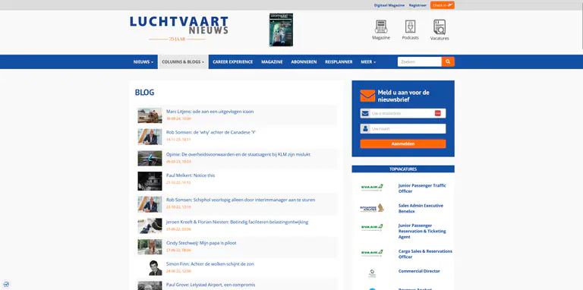The height and width of the screenshot is (290, 583).
Task: Open the opinion article about KLM staatsagent
Action: coord(238,154)
